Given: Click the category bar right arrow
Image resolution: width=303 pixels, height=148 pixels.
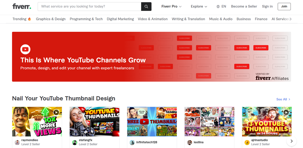Looking at the screenshot, I should pos(291,19).
